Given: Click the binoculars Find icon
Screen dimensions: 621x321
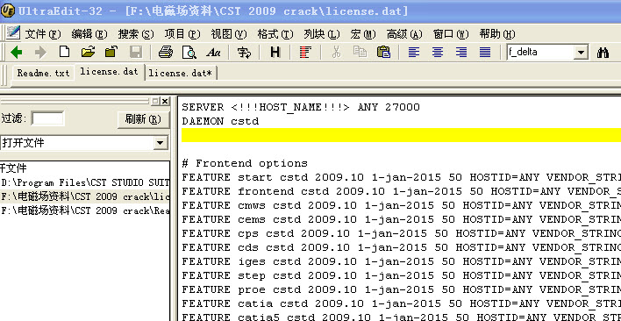Looking at the screenshot, I should 603,53.
